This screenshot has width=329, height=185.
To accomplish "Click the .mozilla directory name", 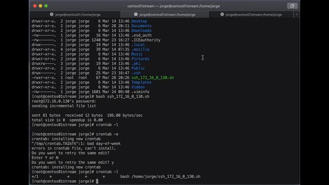I will 140,49.
